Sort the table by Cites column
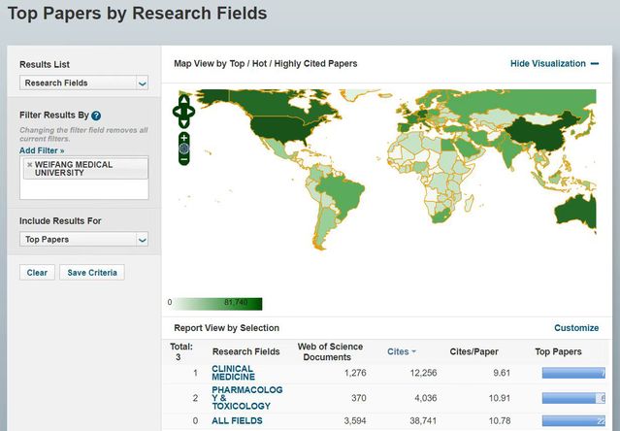620x431 pixels. 398,351
